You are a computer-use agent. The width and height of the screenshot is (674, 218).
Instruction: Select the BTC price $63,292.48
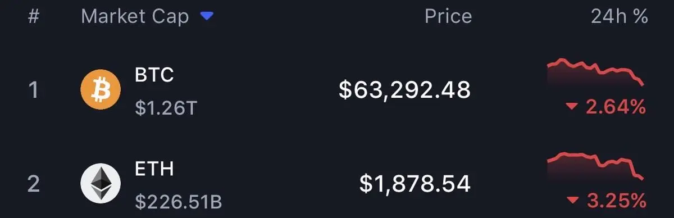tap(404, 90)
